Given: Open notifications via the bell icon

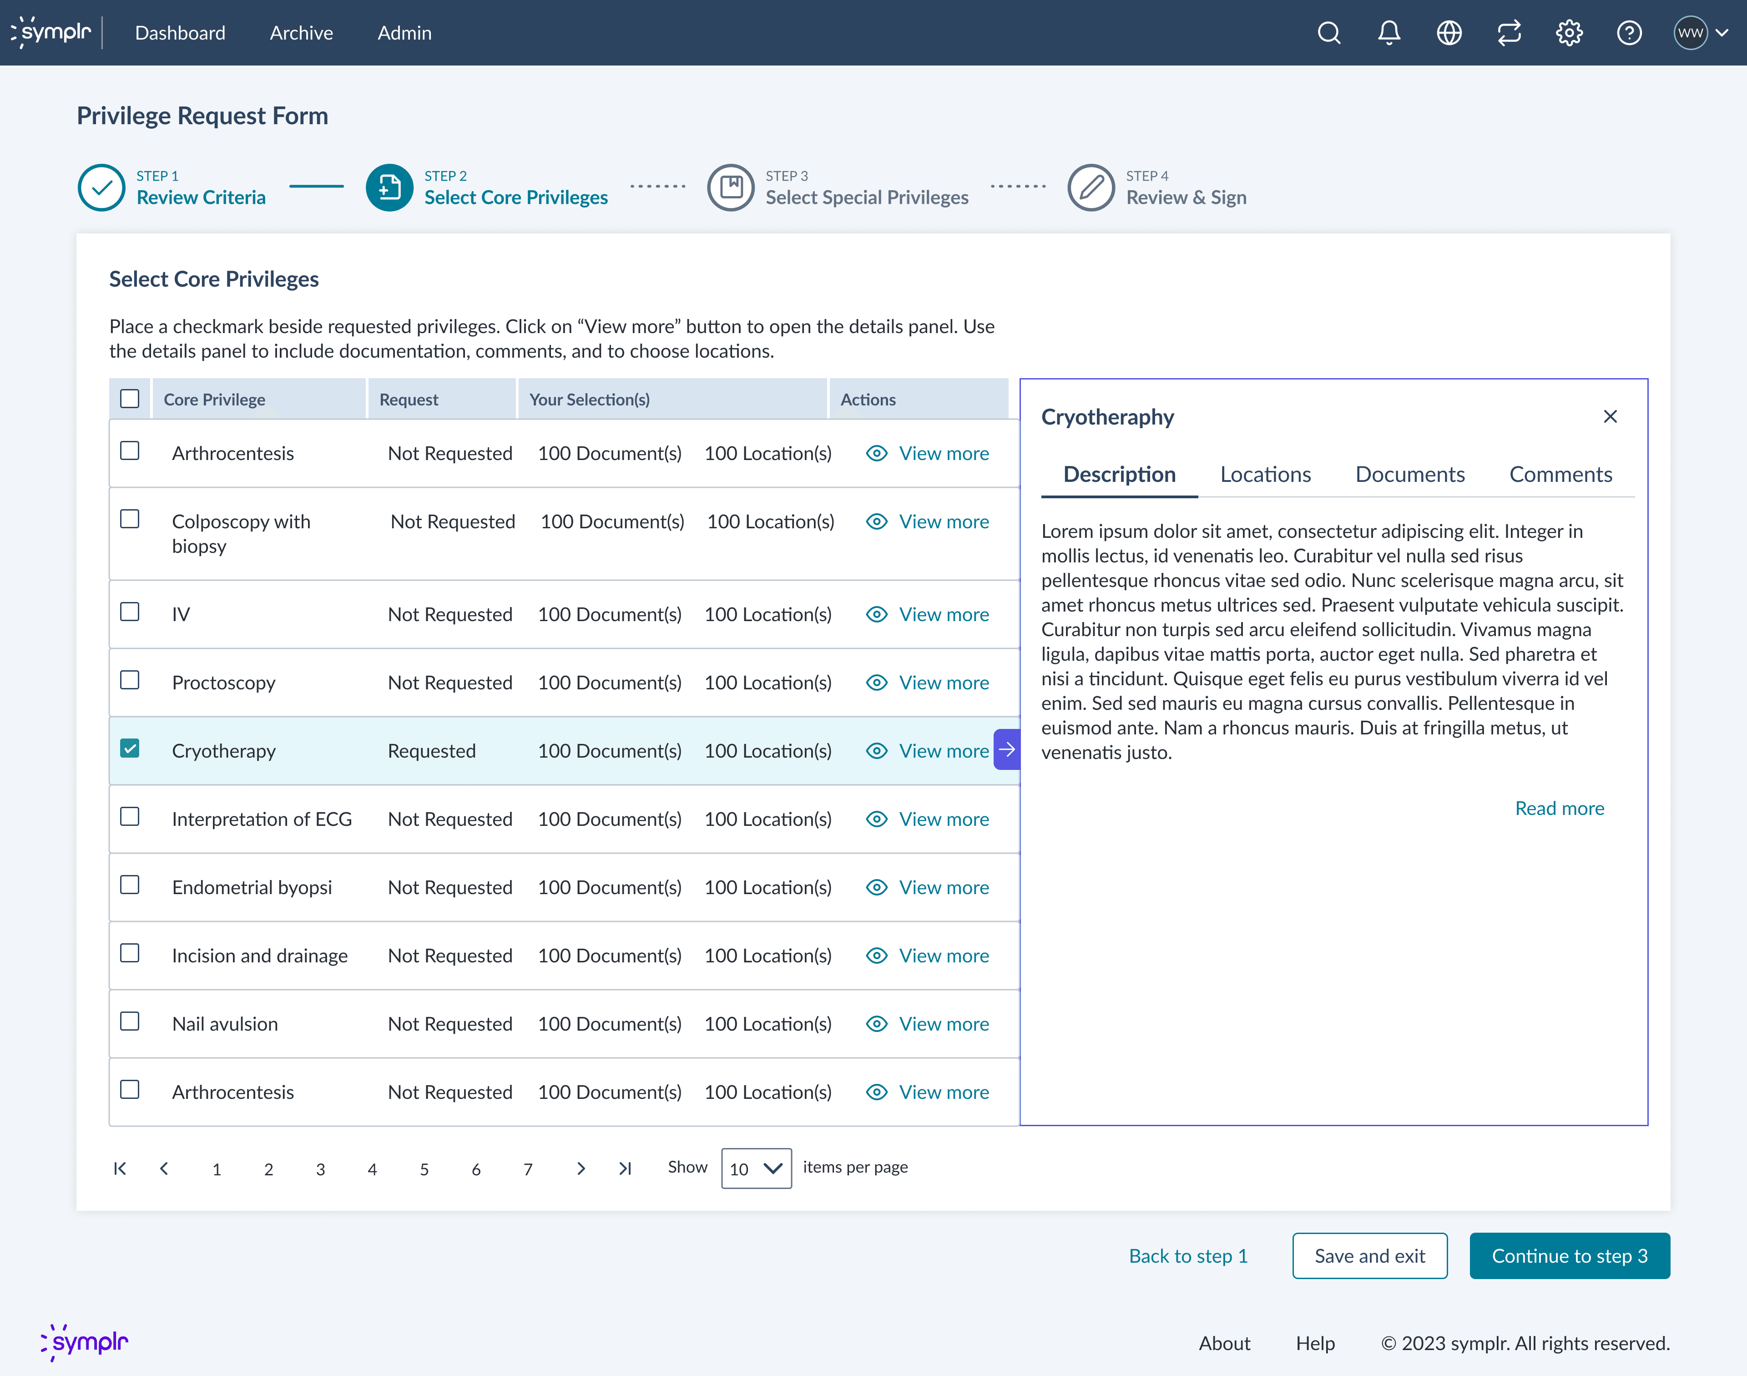Looking at the screenshot, I should tap(1389, 33).
